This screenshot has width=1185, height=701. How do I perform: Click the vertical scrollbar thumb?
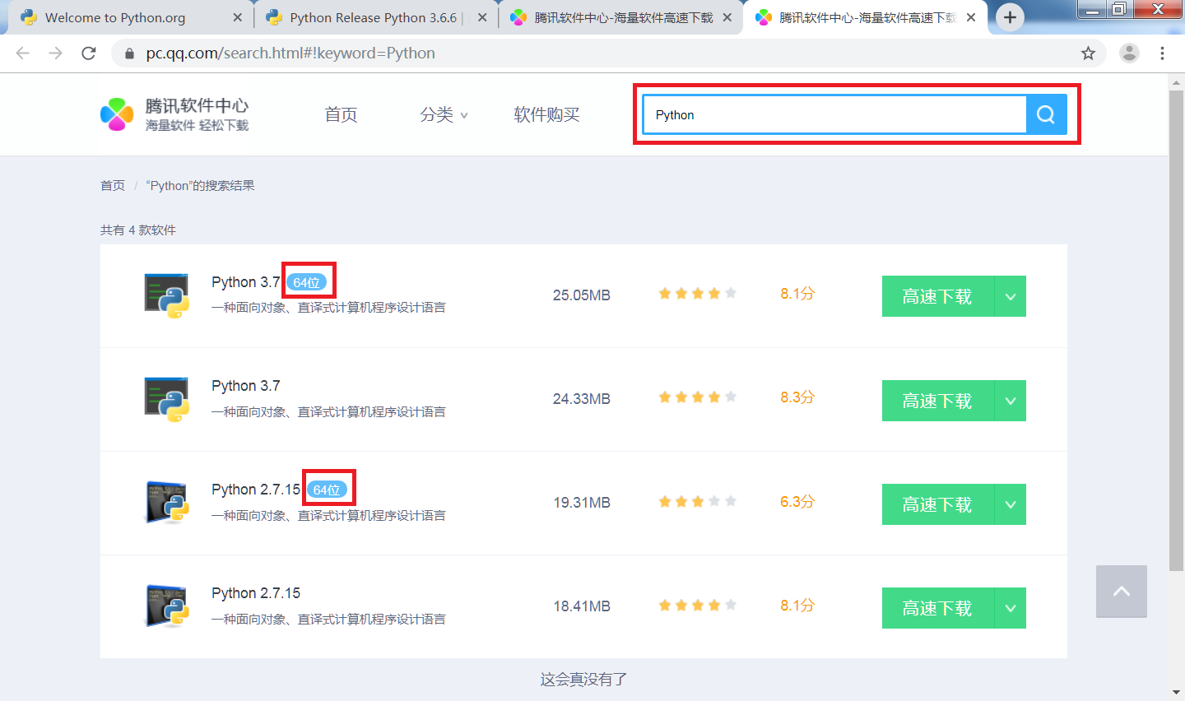(x=1176, y=329)
